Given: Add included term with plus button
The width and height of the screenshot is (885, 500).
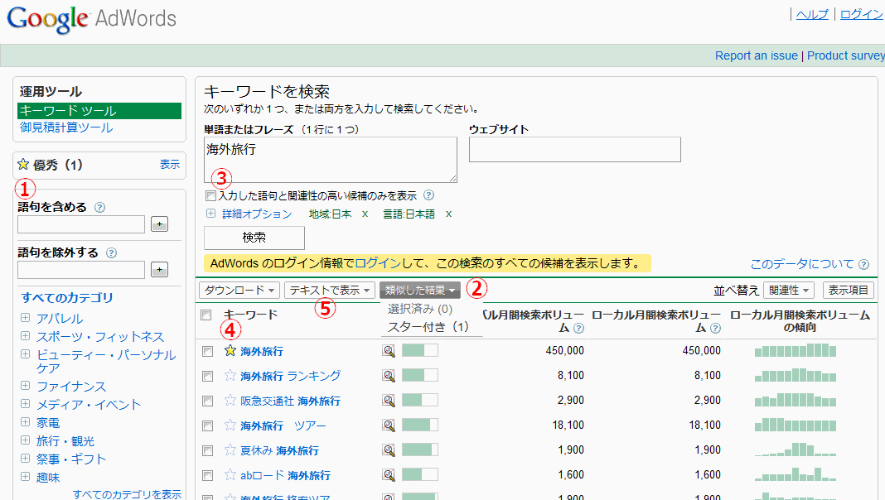Looking at the screenshot, I should pos(160,224).
